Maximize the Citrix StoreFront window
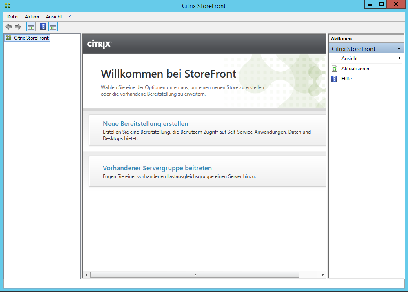Screen dimensions: 408x292 coord(381,4)
